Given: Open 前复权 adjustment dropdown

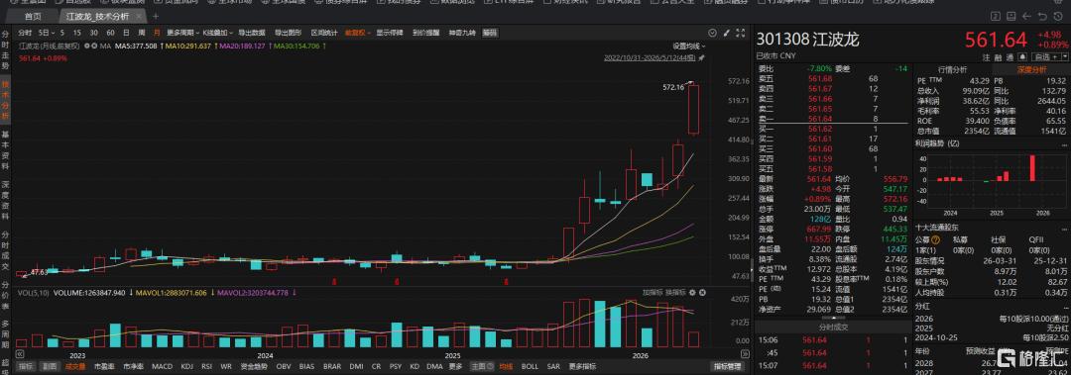Looking at the screenshot, I should tap(357, 32).
